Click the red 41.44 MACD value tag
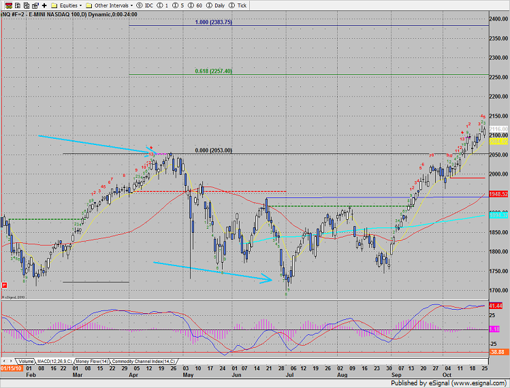This screenshot has height=388, width=510. 496,306
